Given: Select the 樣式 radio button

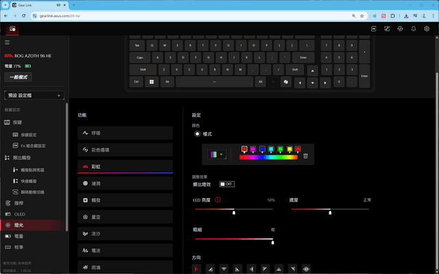Looking at the screenshot, I should click(x=198, y=134).
